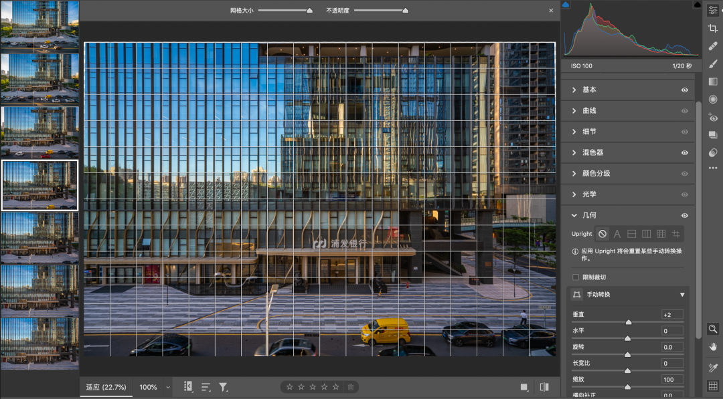The height and width of the screenshot is (399, 723).
Task: Toggle visibility eye for 基本 panel
Action: point(685,90)
